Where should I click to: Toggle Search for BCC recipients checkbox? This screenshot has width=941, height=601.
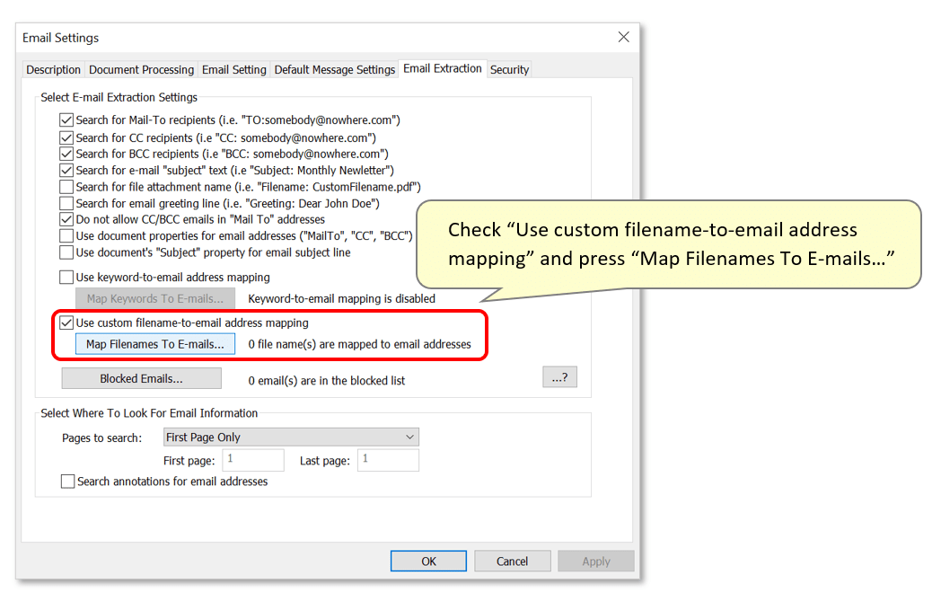tap(66, 154)
